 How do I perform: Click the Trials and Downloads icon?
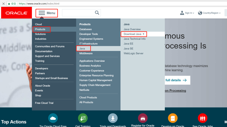[113, 118]
